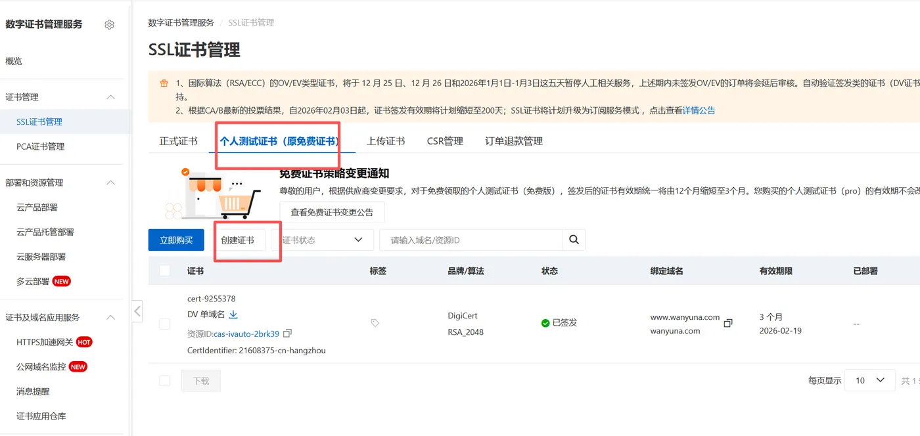Open the per-page count dropdown showing 10
Screen dimensions: 920x436
point(870,381)
